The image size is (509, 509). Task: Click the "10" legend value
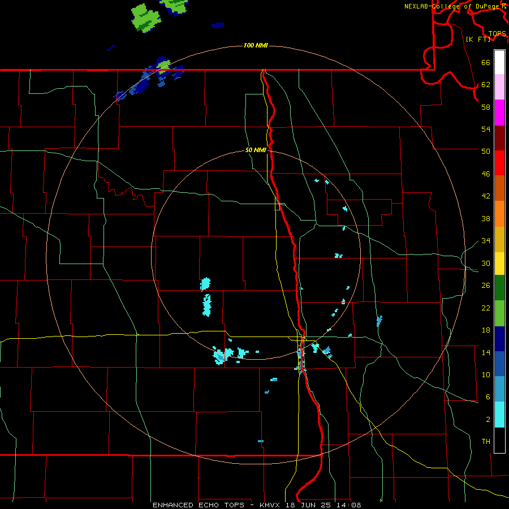(486, 375)
